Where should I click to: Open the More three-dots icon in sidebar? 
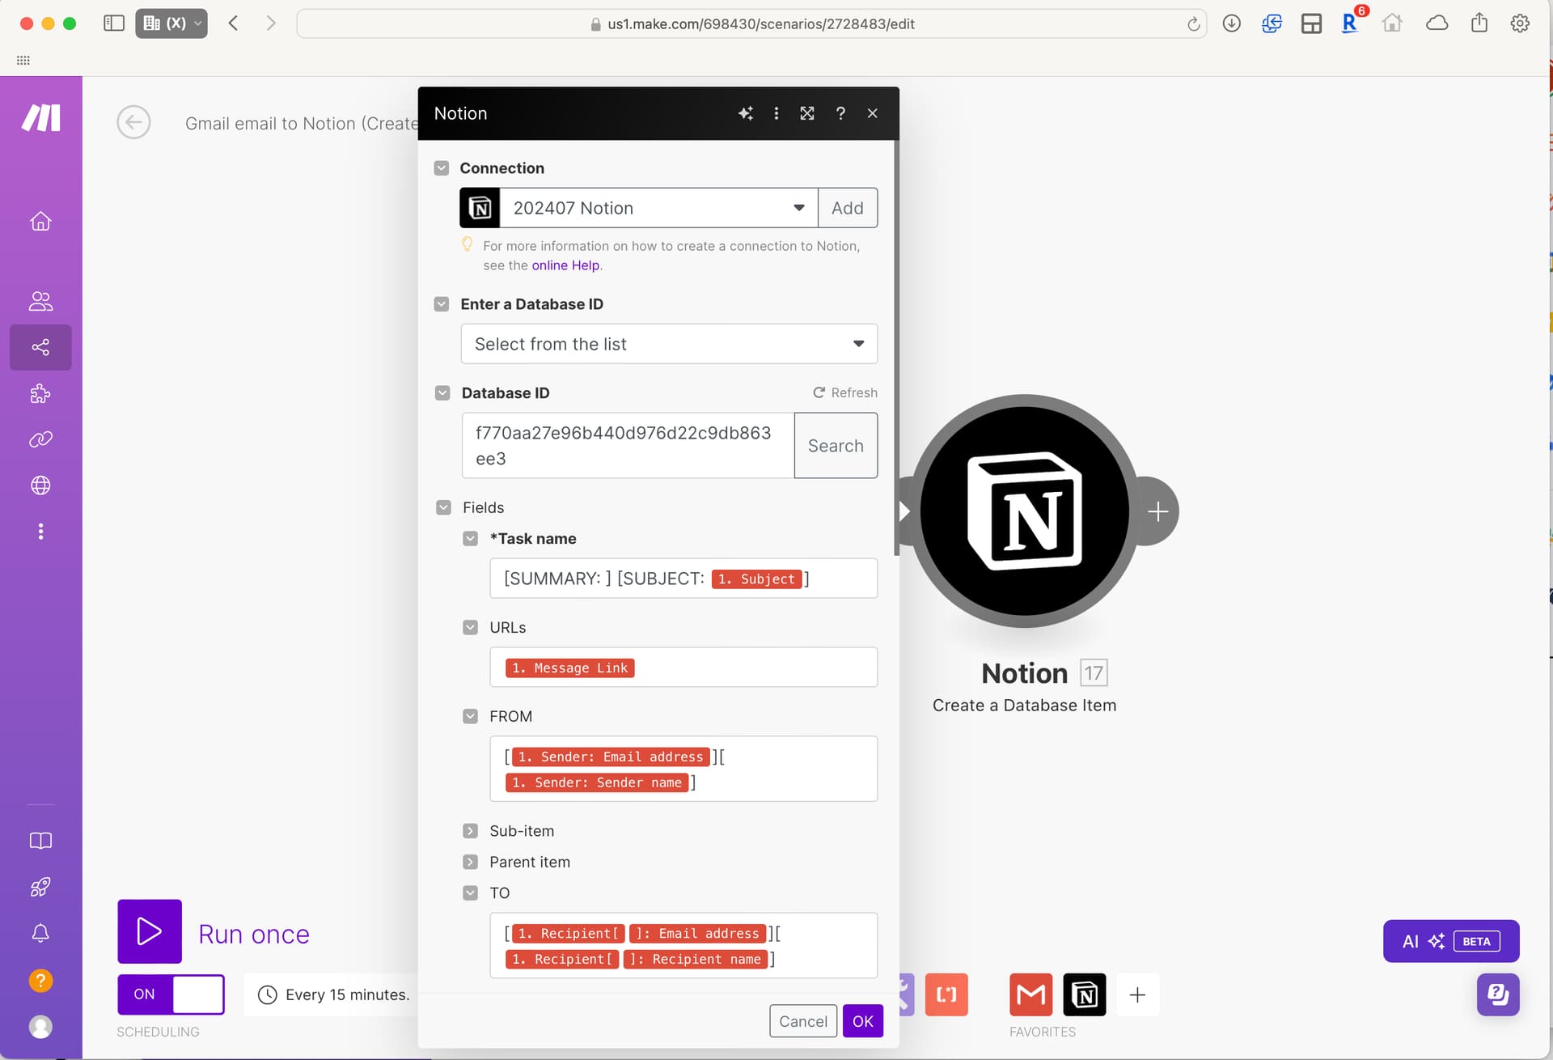coord(40,532)
